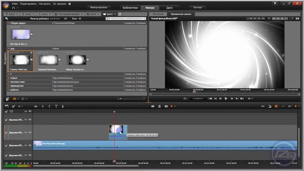This screenshot has width=304, height=171.
Task: Adjust the library thumbnail zoom slider
Action: pos(131,99)
